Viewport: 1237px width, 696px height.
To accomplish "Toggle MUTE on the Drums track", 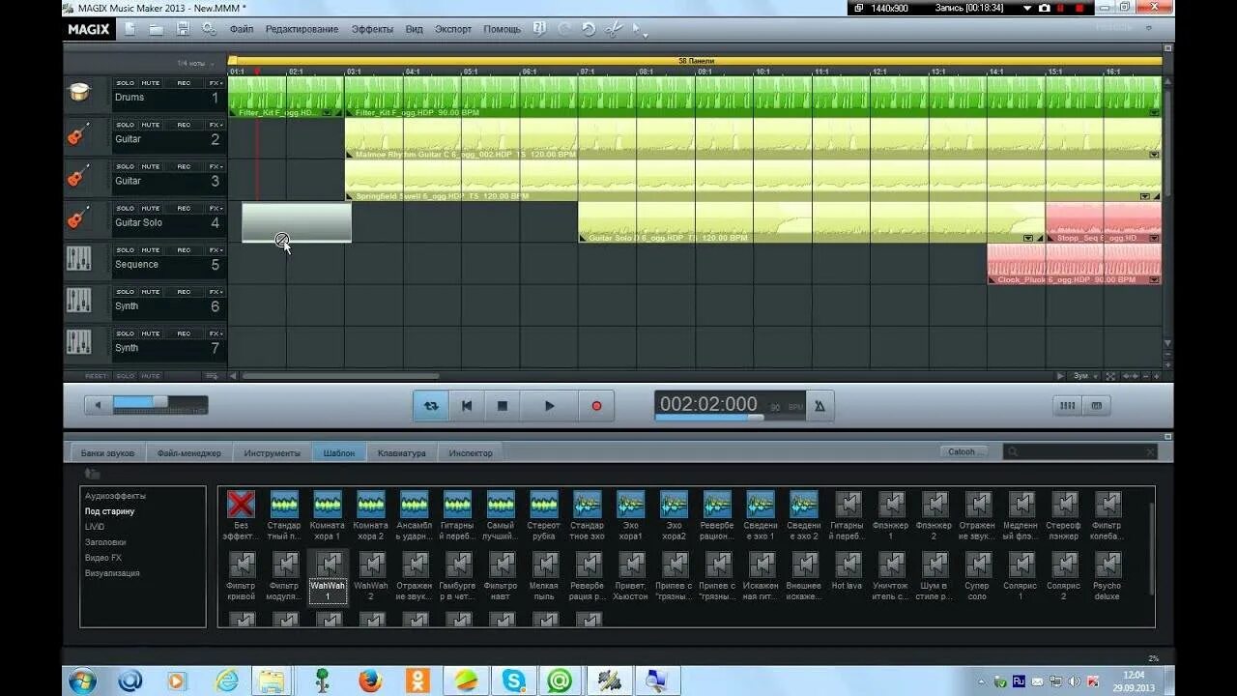I will [x=151, y=83].
